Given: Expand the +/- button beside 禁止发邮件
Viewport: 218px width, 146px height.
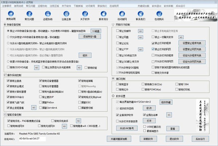Looking at the screenshot, I should tap(141, 31).
